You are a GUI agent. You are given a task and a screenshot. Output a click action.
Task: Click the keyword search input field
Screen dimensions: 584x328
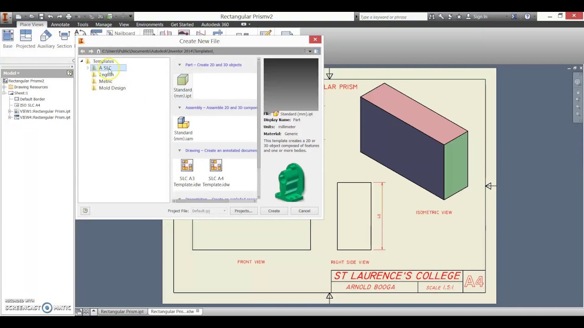[x=392, y=17]
